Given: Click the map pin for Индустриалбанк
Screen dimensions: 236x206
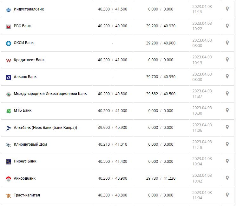Looking at the screenshot, I should tap(227, 9).
